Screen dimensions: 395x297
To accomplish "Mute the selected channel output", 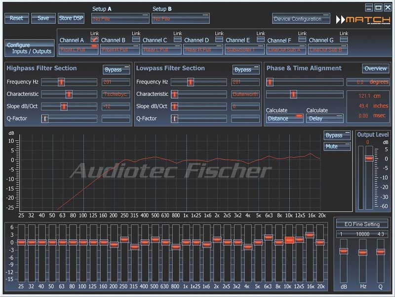I will (337, 146).
